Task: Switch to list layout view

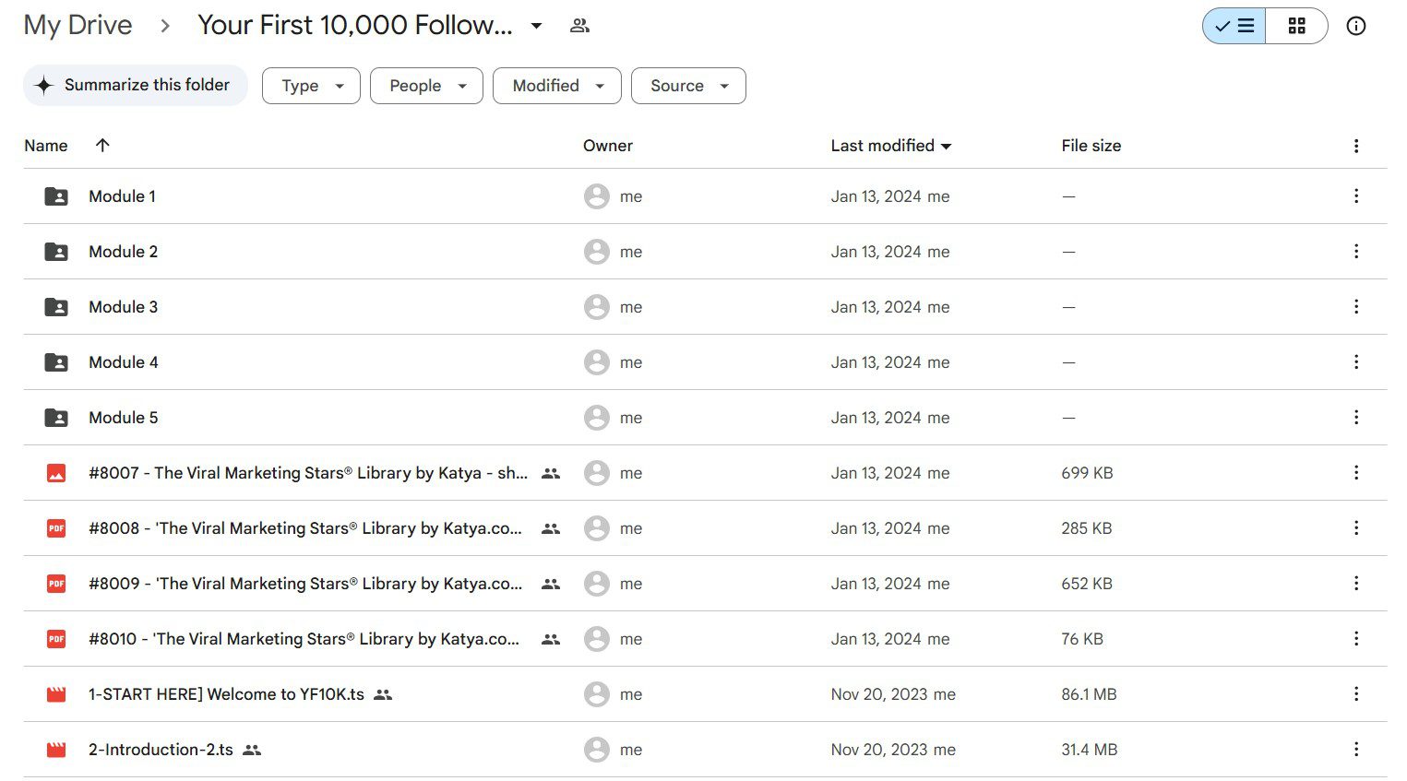Action: click(1234, 26)
